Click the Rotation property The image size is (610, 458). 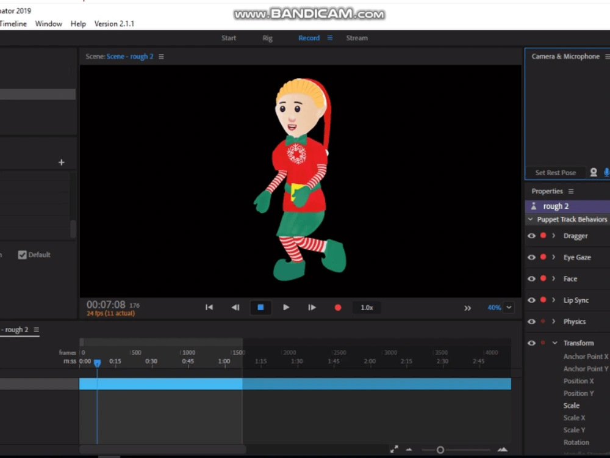576,442
